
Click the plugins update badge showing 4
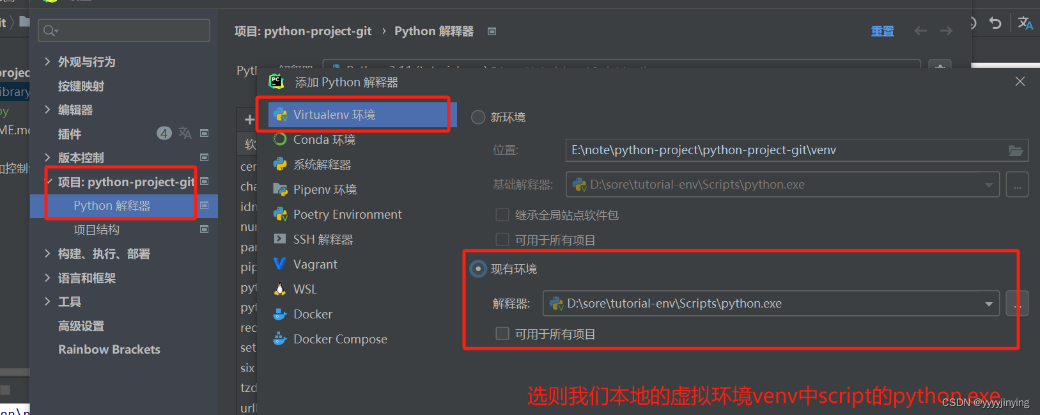pos(164,133)
